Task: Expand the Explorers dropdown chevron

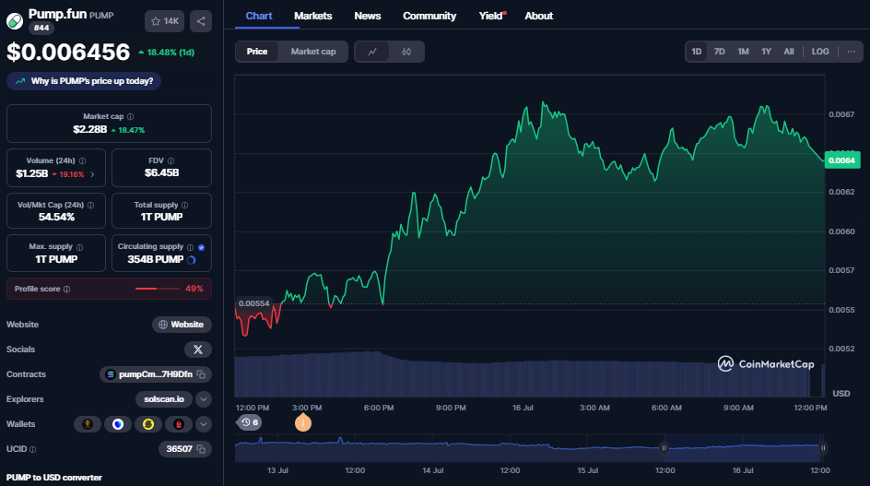Action: pyautogui.click(x=204, y=399)
